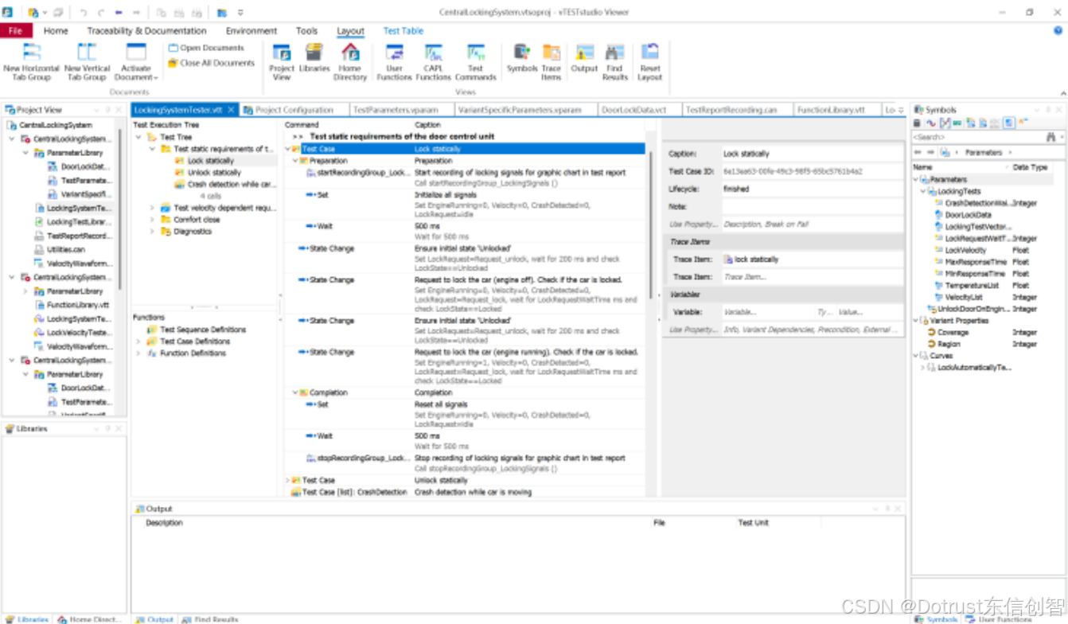The height and width of the screenshot is (624, 1068).
Task: Open the Activate Document dropdown
Action: pos(136,61)
